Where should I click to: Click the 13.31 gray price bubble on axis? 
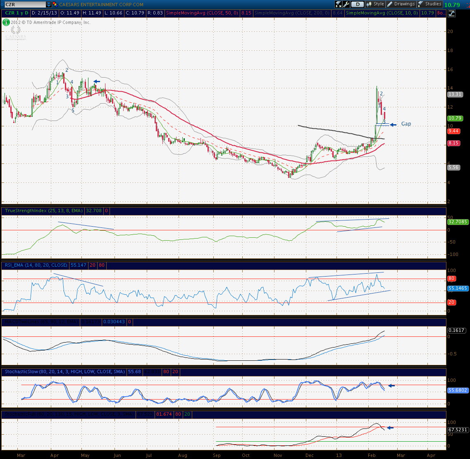coord(455,94)
